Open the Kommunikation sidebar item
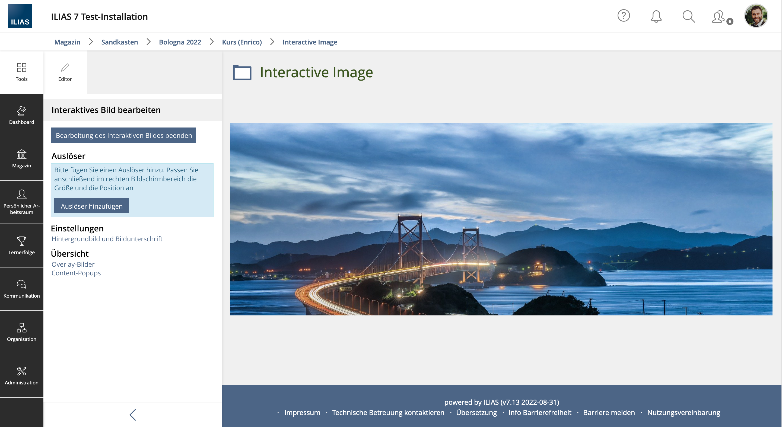782x427 pixels. [x=21, y=289]
